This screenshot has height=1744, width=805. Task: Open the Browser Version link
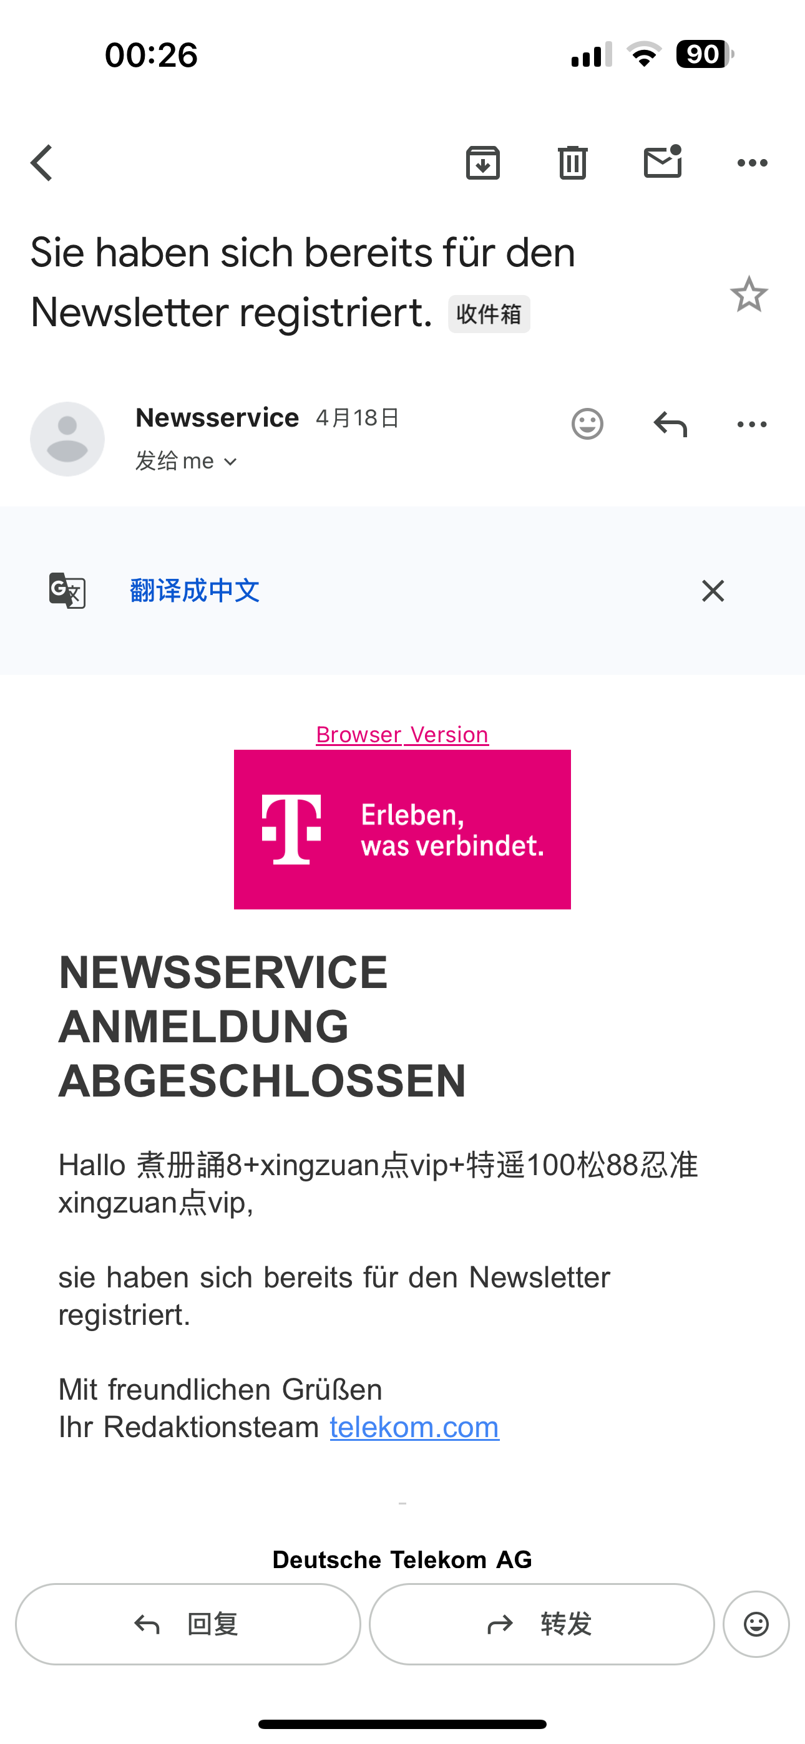(x=402, y=735)
